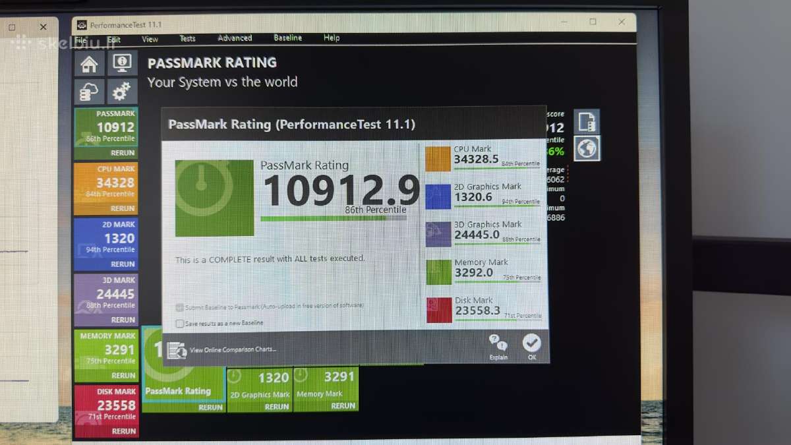Click the globe upload icon
791x445 pixels.
coord(587,148)
